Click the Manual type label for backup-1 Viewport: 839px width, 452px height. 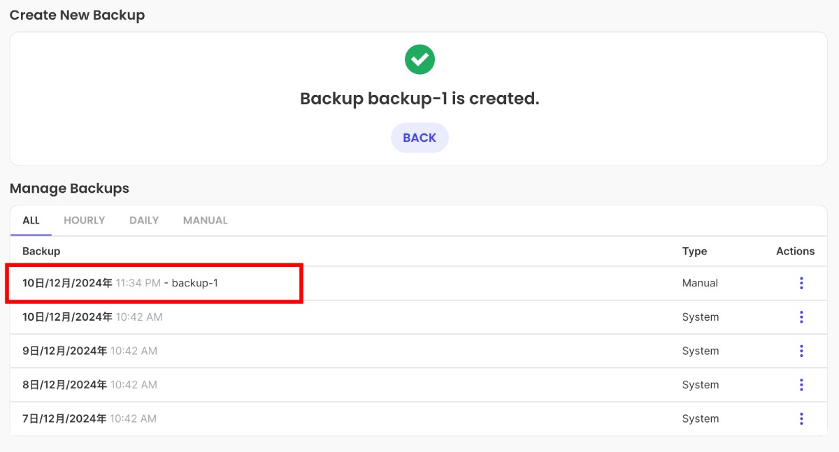[700, 283]
